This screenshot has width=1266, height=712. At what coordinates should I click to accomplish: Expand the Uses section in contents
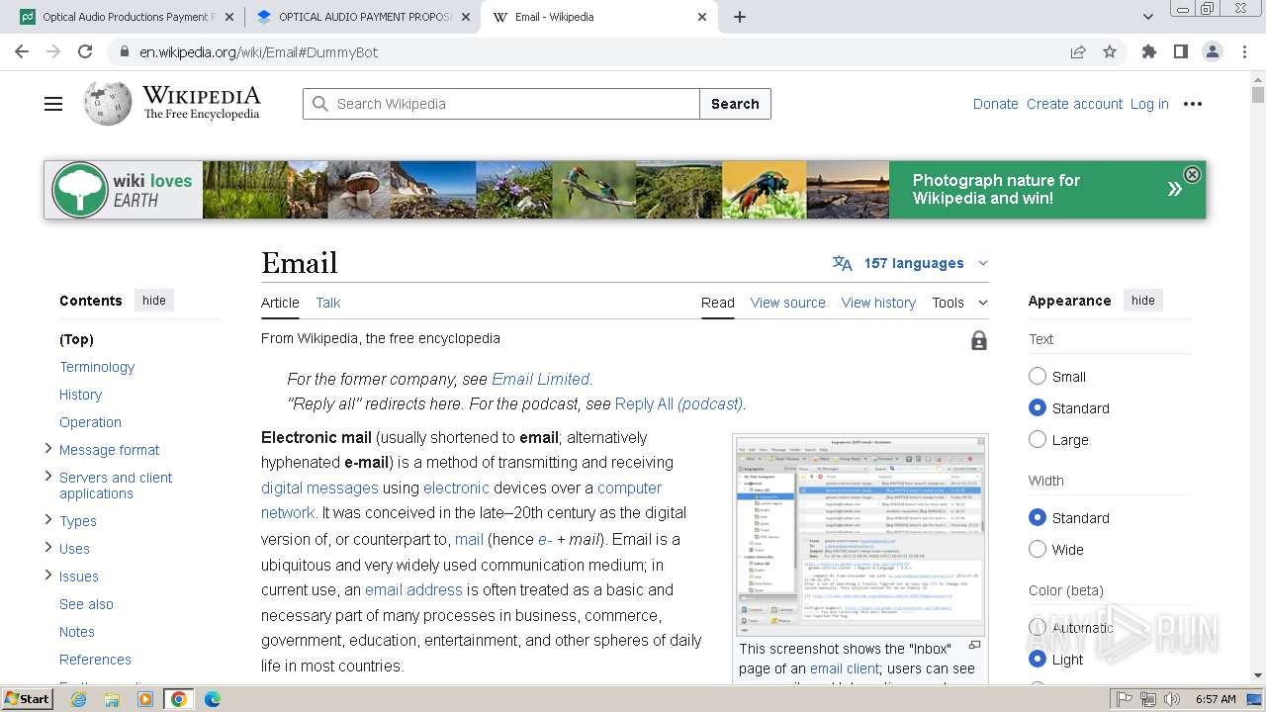pyautogui.click(x=47, y=548)
